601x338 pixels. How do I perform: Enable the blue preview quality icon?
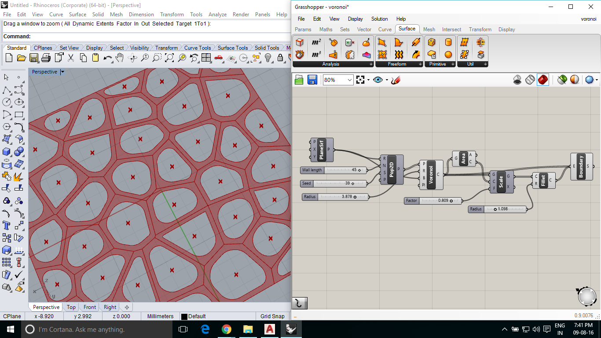click(x=590, y=80)
